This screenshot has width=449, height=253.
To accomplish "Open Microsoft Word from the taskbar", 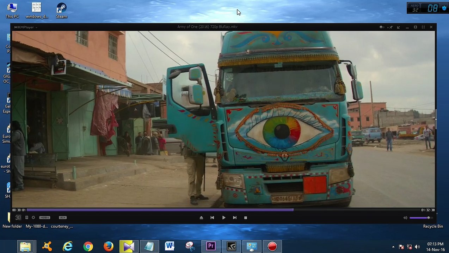I will 170,246.
